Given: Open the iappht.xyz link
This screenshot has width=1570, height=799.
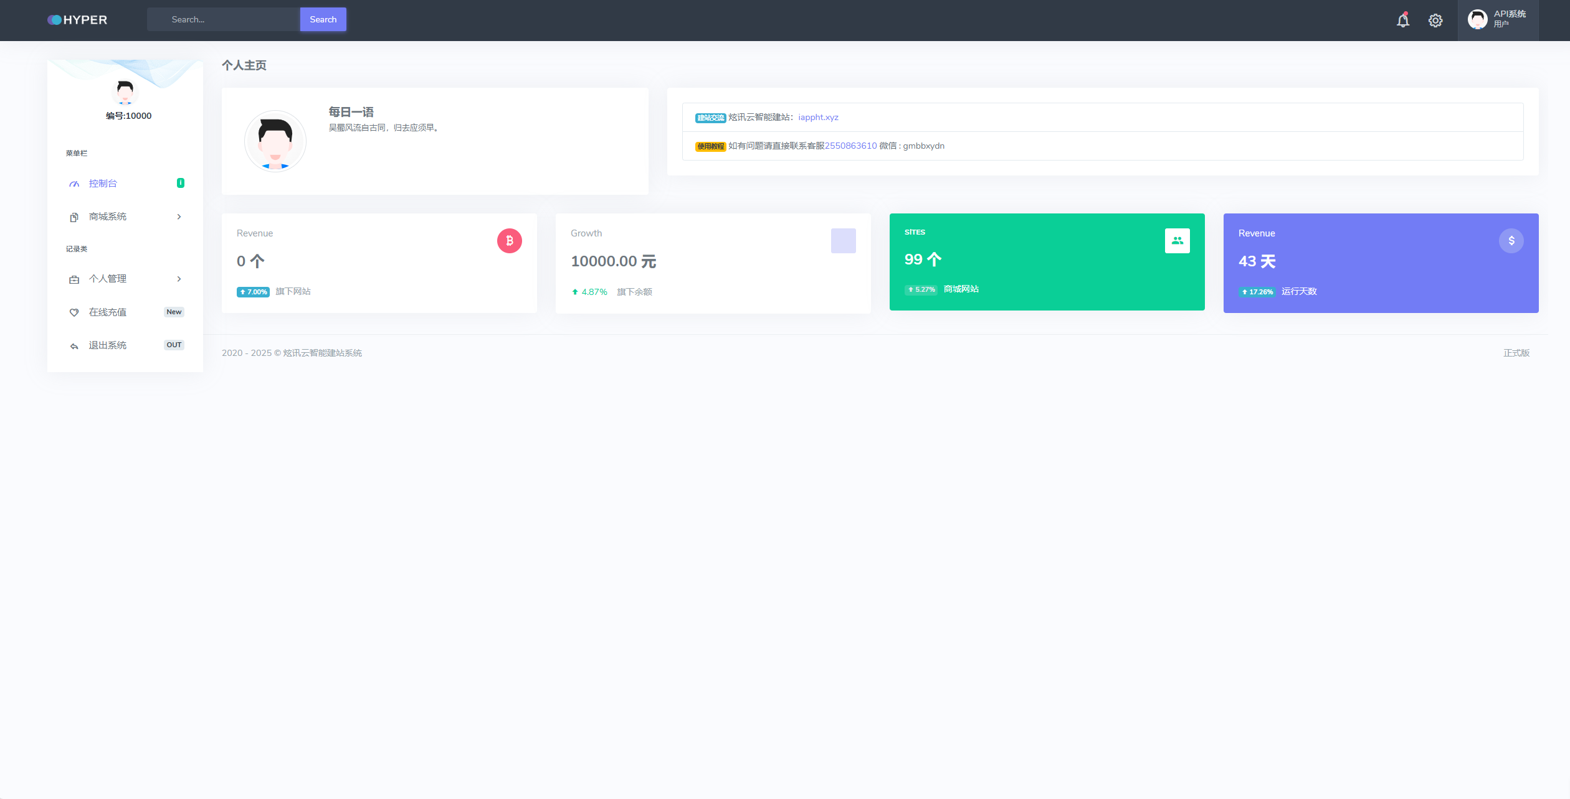Looking at the screenshot, I should click(818, 118).
